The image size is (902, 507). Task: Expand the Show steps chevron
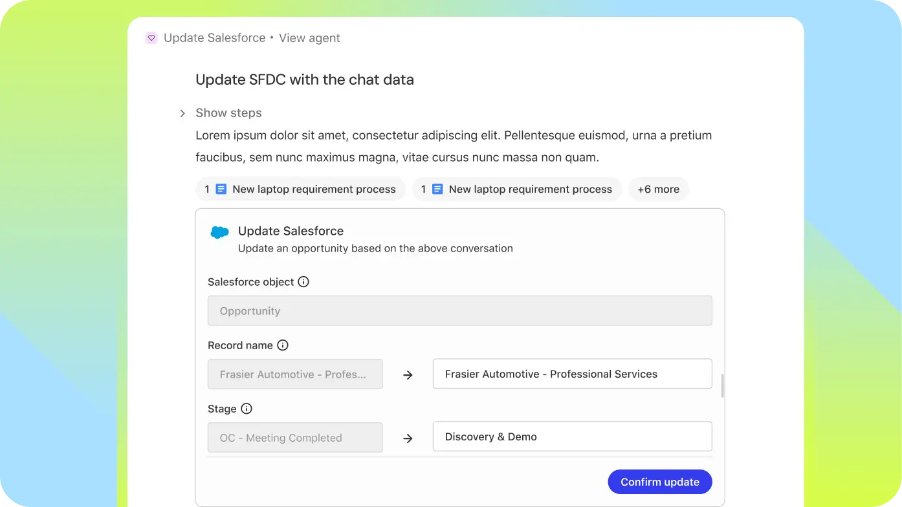[182, 113]
